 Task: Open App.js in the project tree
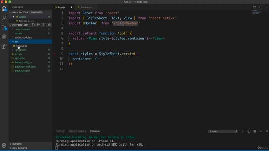18,54
